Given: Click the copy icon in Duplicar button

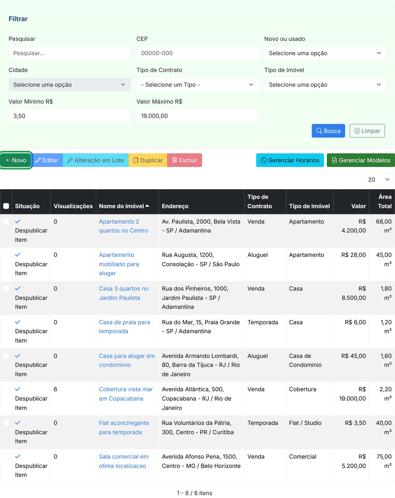Looking at the screenshot, I should (136, 160).
